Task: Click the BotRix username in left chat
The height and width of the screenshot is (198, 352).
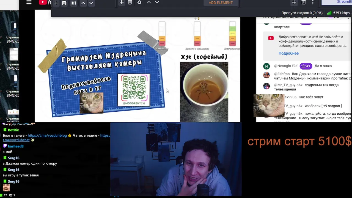Action: 13,130
